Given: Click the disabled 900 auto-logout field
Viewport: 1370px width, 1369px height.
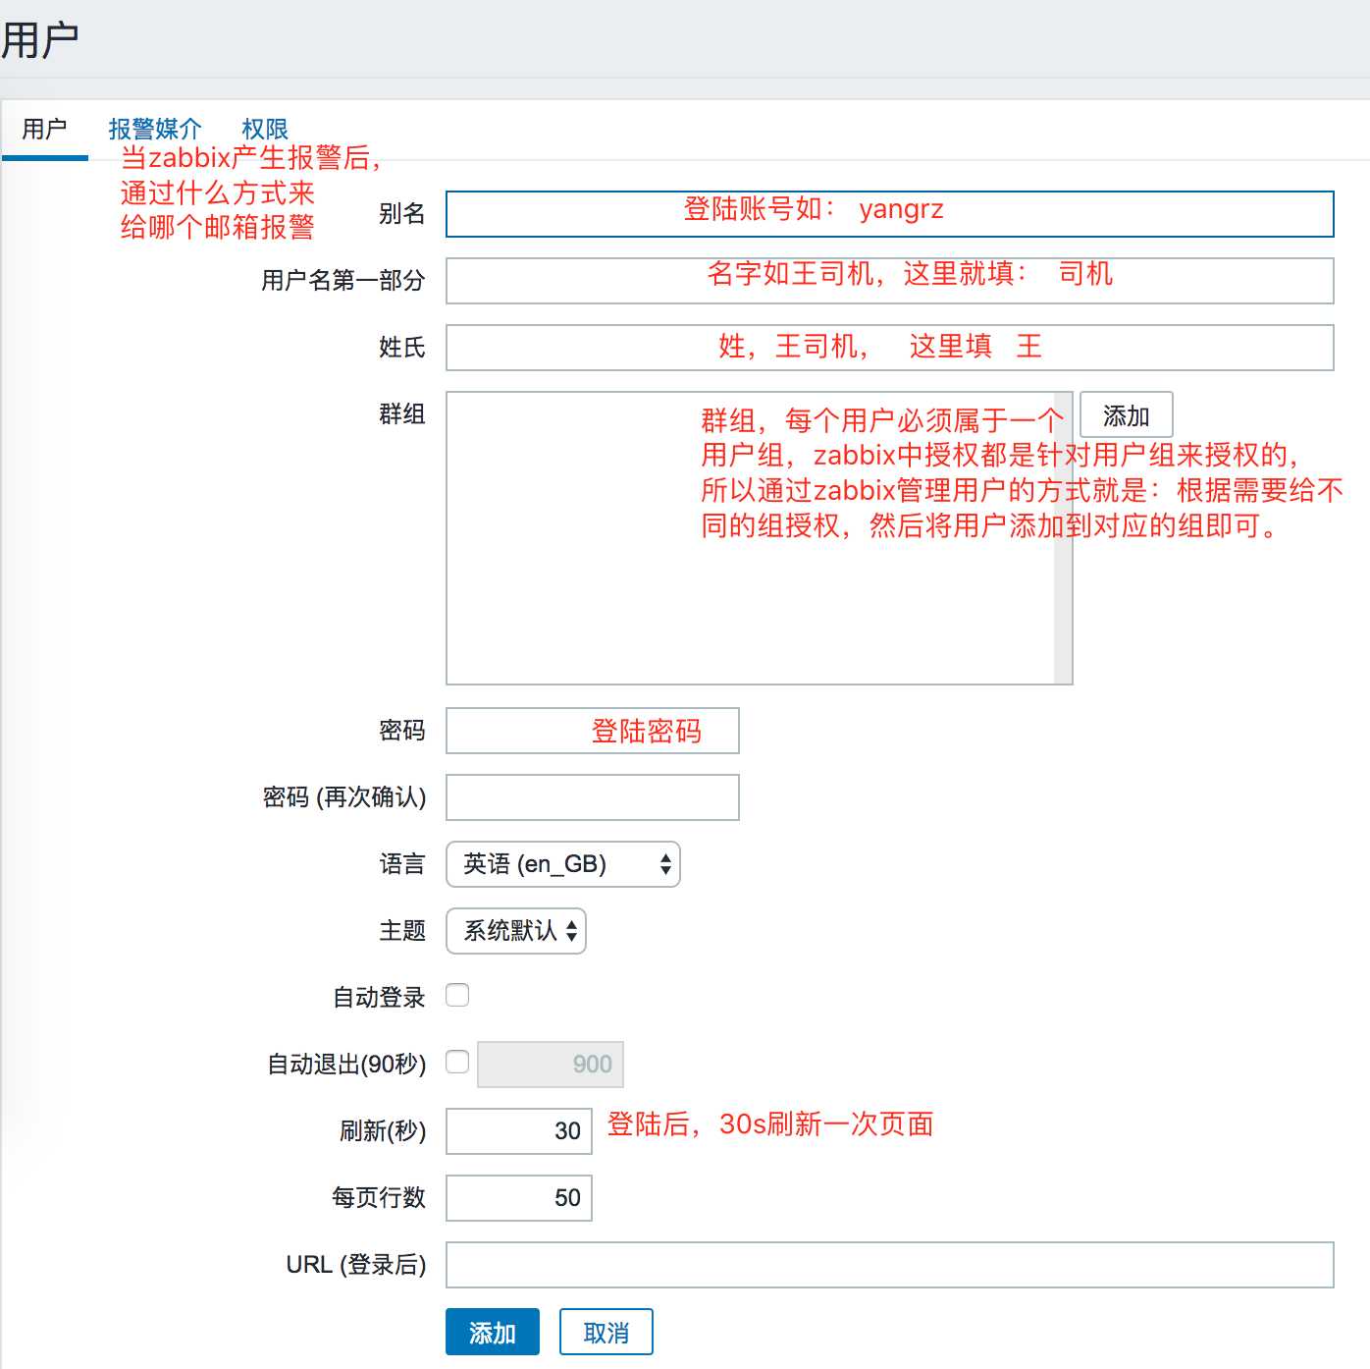Looking at the screenshot, I should (x=551, y=1065).
